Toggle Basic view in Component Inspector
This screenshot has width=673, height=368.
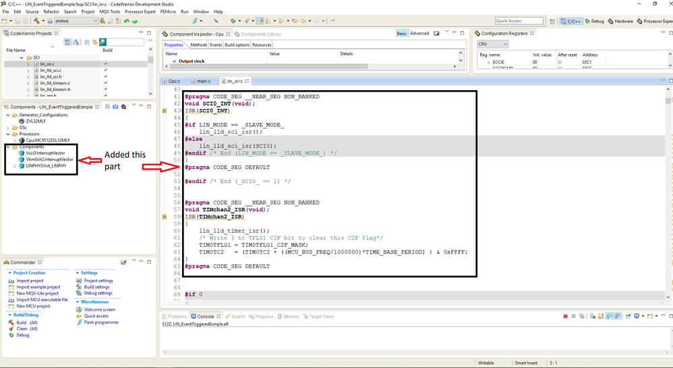(402, 34)
